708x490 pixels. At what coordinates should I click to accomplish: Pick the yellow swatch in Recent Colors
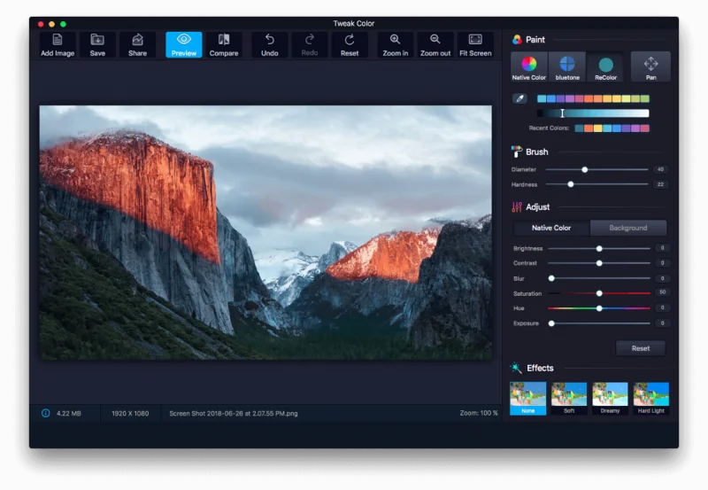click(x=598, y=128)
